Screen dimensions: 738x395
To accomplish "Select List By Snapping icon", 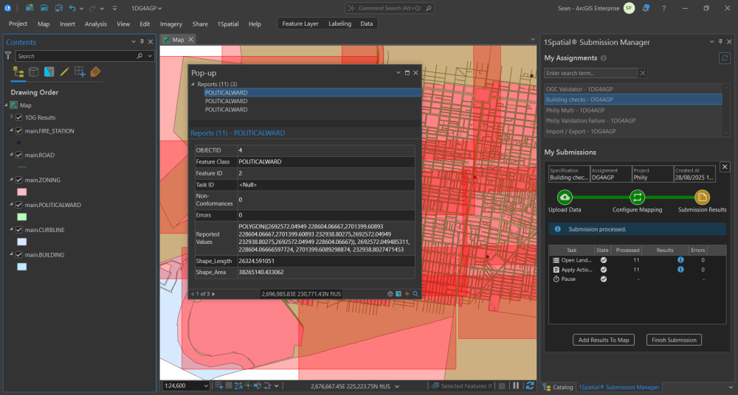I will 80,71.
